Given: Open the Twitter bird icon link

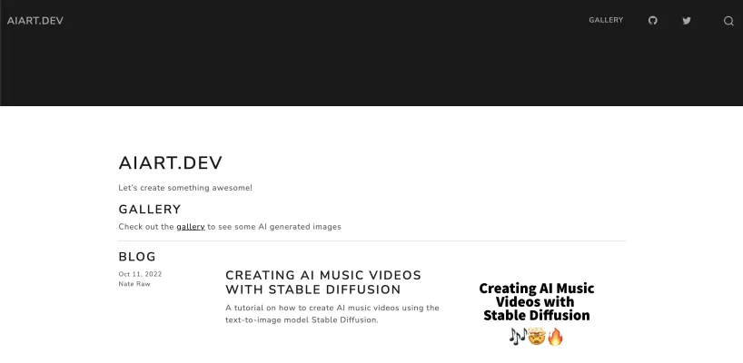Looking at the screenshot, I should [x=687, y=20].
